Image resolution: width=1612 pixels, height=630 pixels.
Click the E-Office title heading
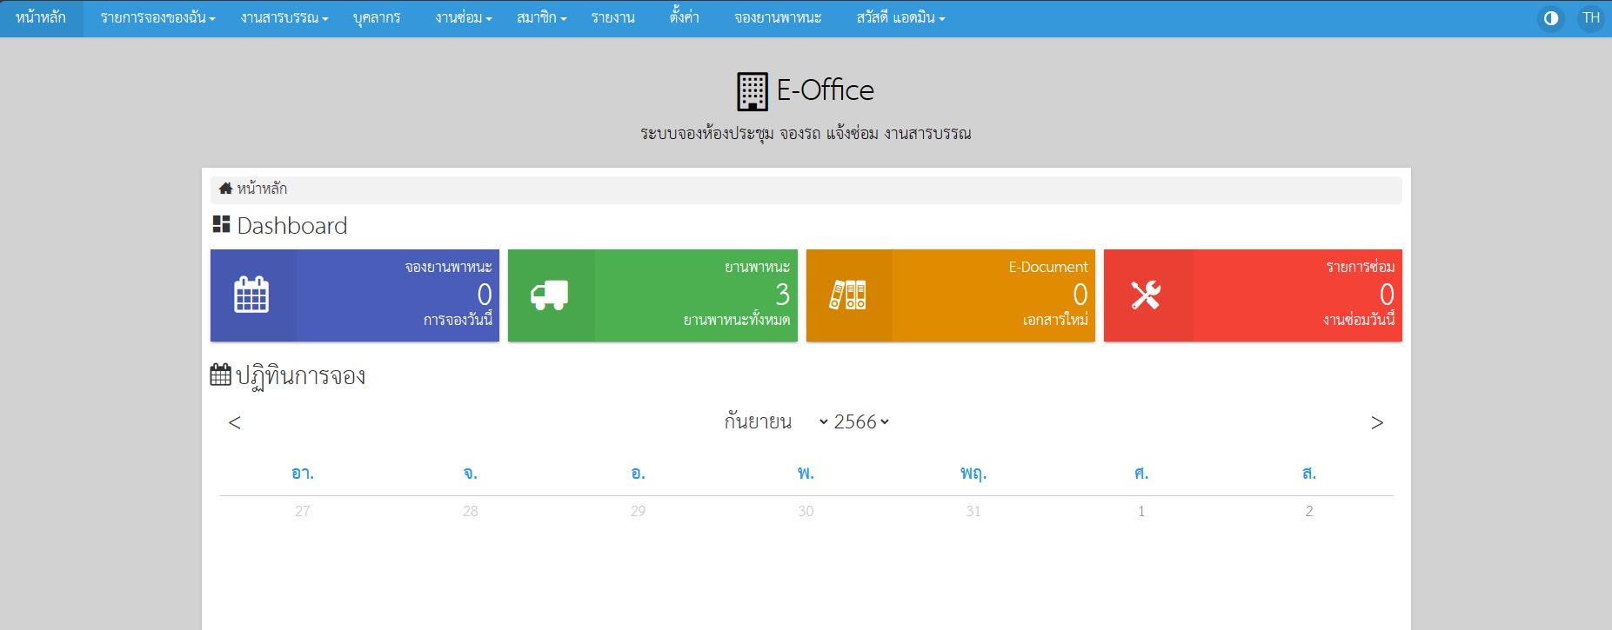click(x=825, y=90)
